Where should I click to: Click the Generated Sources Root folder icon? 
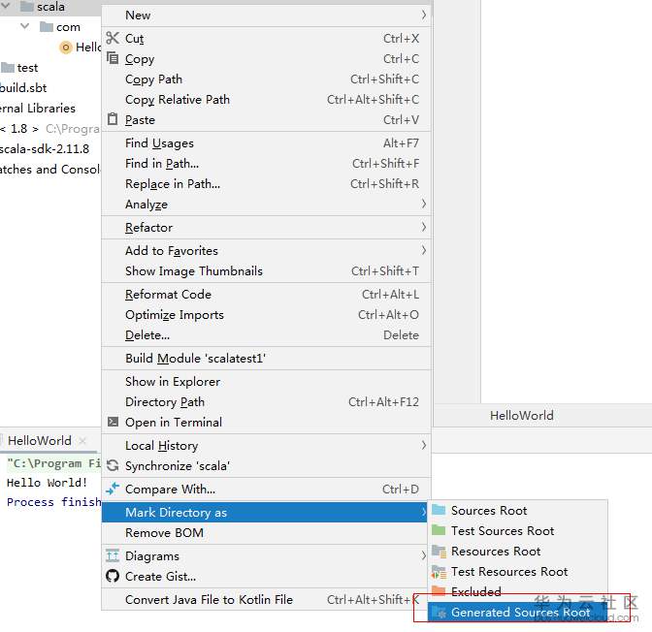(439, 612)
